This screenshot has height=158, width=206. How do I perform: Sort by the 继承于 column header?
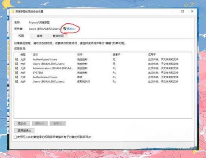coord(116,55)
